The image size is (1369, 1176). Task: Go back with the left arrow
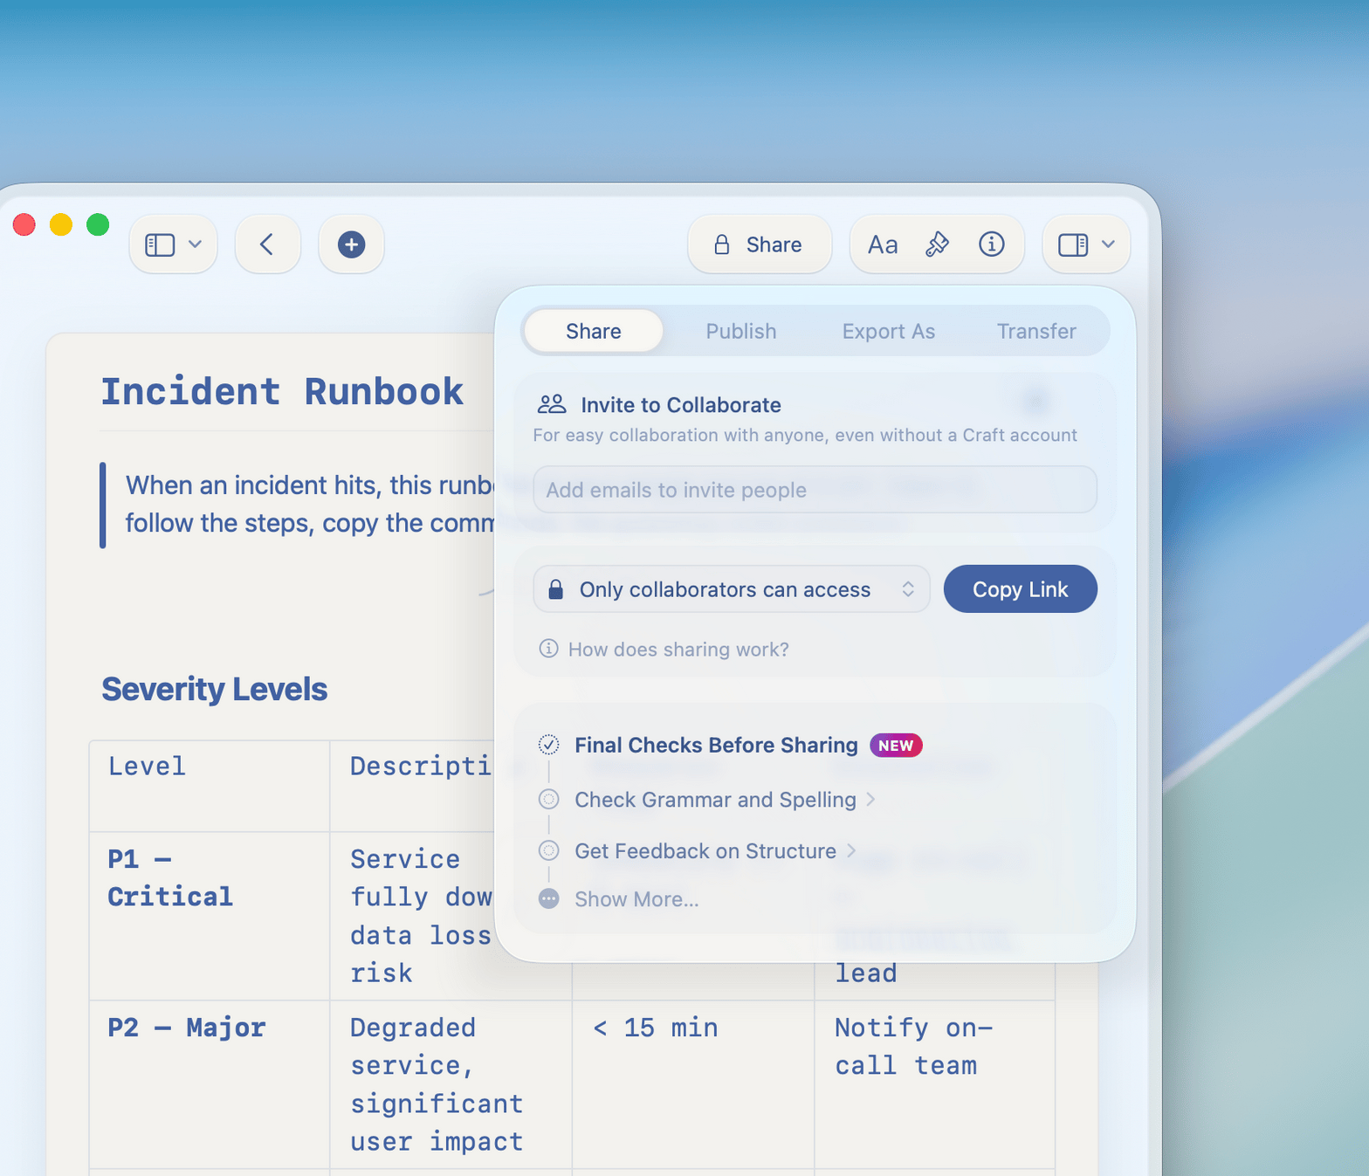coord(267,244)
